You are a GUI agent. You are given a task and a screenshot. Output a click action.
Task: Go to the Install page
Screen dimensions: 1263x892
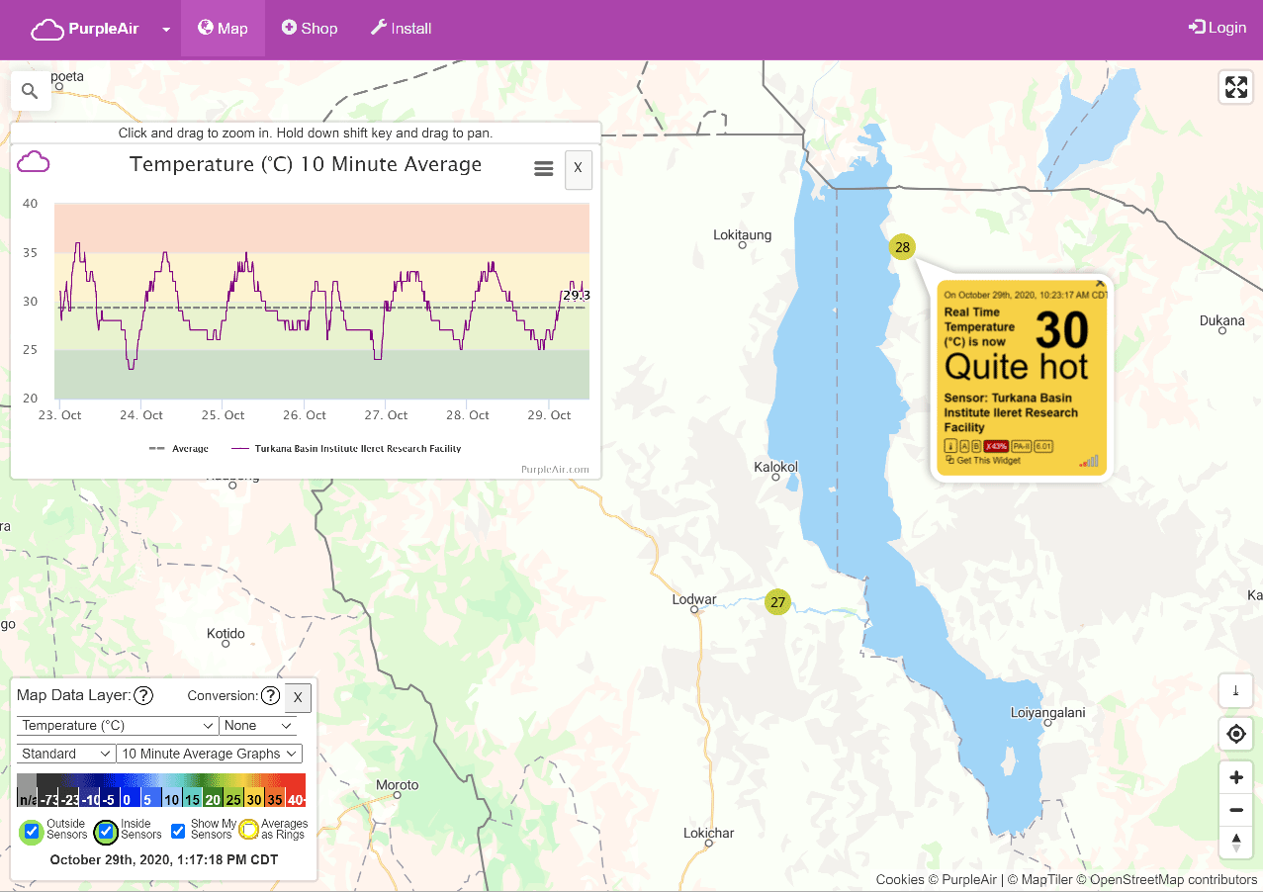pyautogui.click(x=401, y=28)
